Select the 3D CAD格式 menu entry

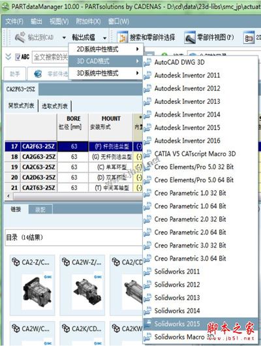coord(106,61)
